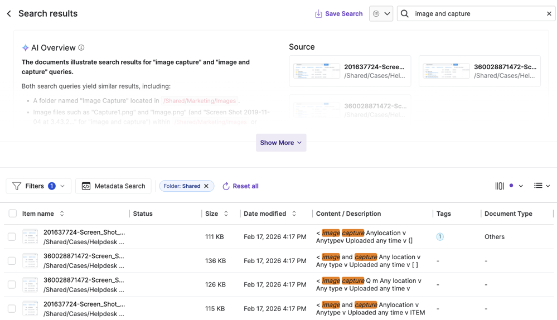Image resolution: width=557 pixels, height=320 pixels.
Task: Click the AI Overview info icon
Action: coord(81,48)
